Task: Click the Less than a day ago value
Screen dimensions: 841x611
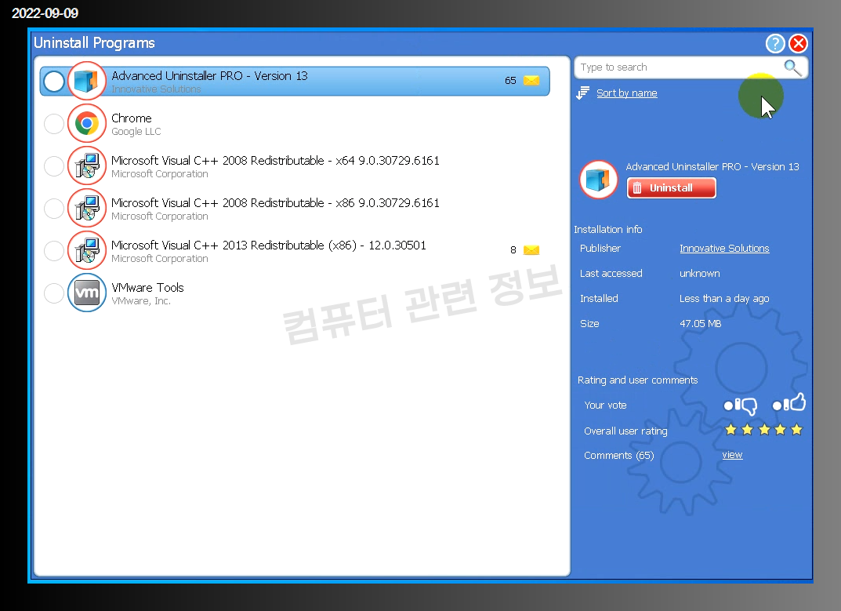Action: 724,299
